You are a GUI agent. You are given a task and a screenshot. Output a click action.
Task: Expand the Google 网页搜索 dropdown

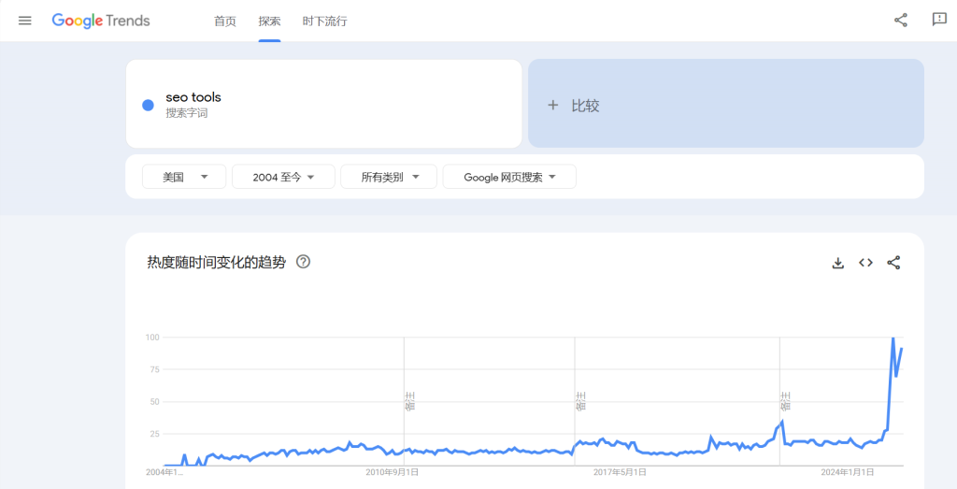[509, 177]
